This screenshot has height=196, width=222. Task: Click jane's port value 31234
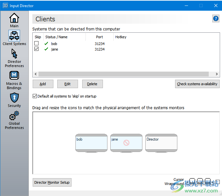coord(100,49)
